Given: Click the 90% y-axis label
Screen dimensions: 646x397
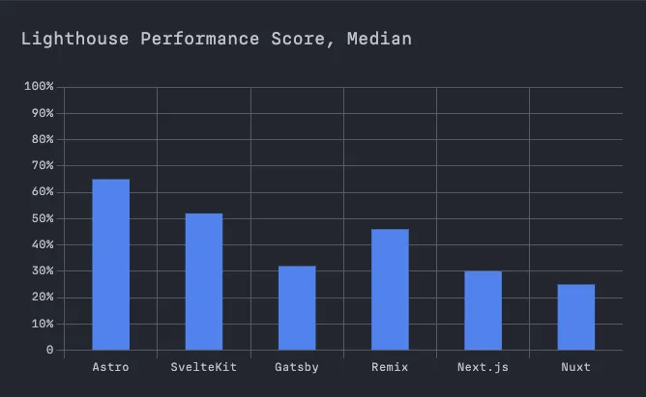Looking at the screenshot, I should pos(43,113).
